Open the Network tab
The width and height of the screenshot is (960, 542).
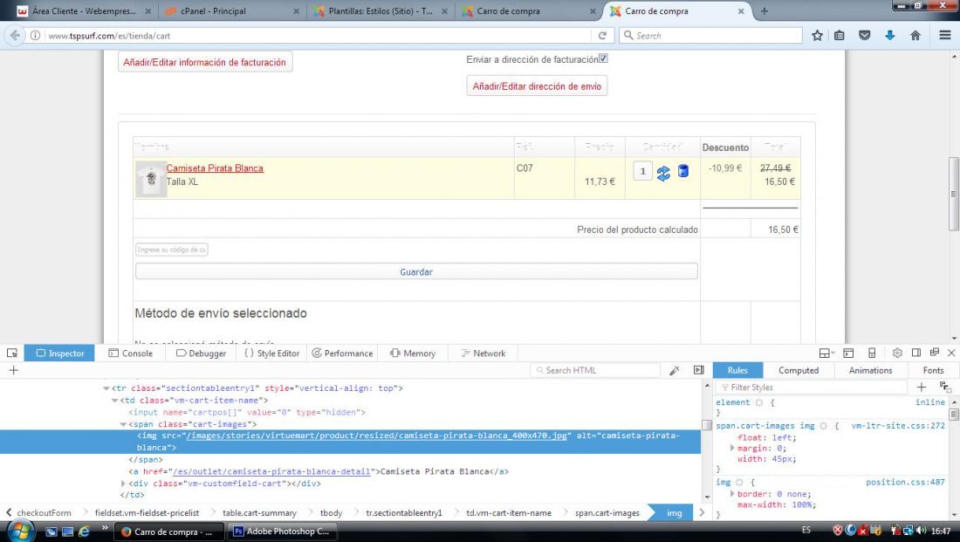click(483, 353)
